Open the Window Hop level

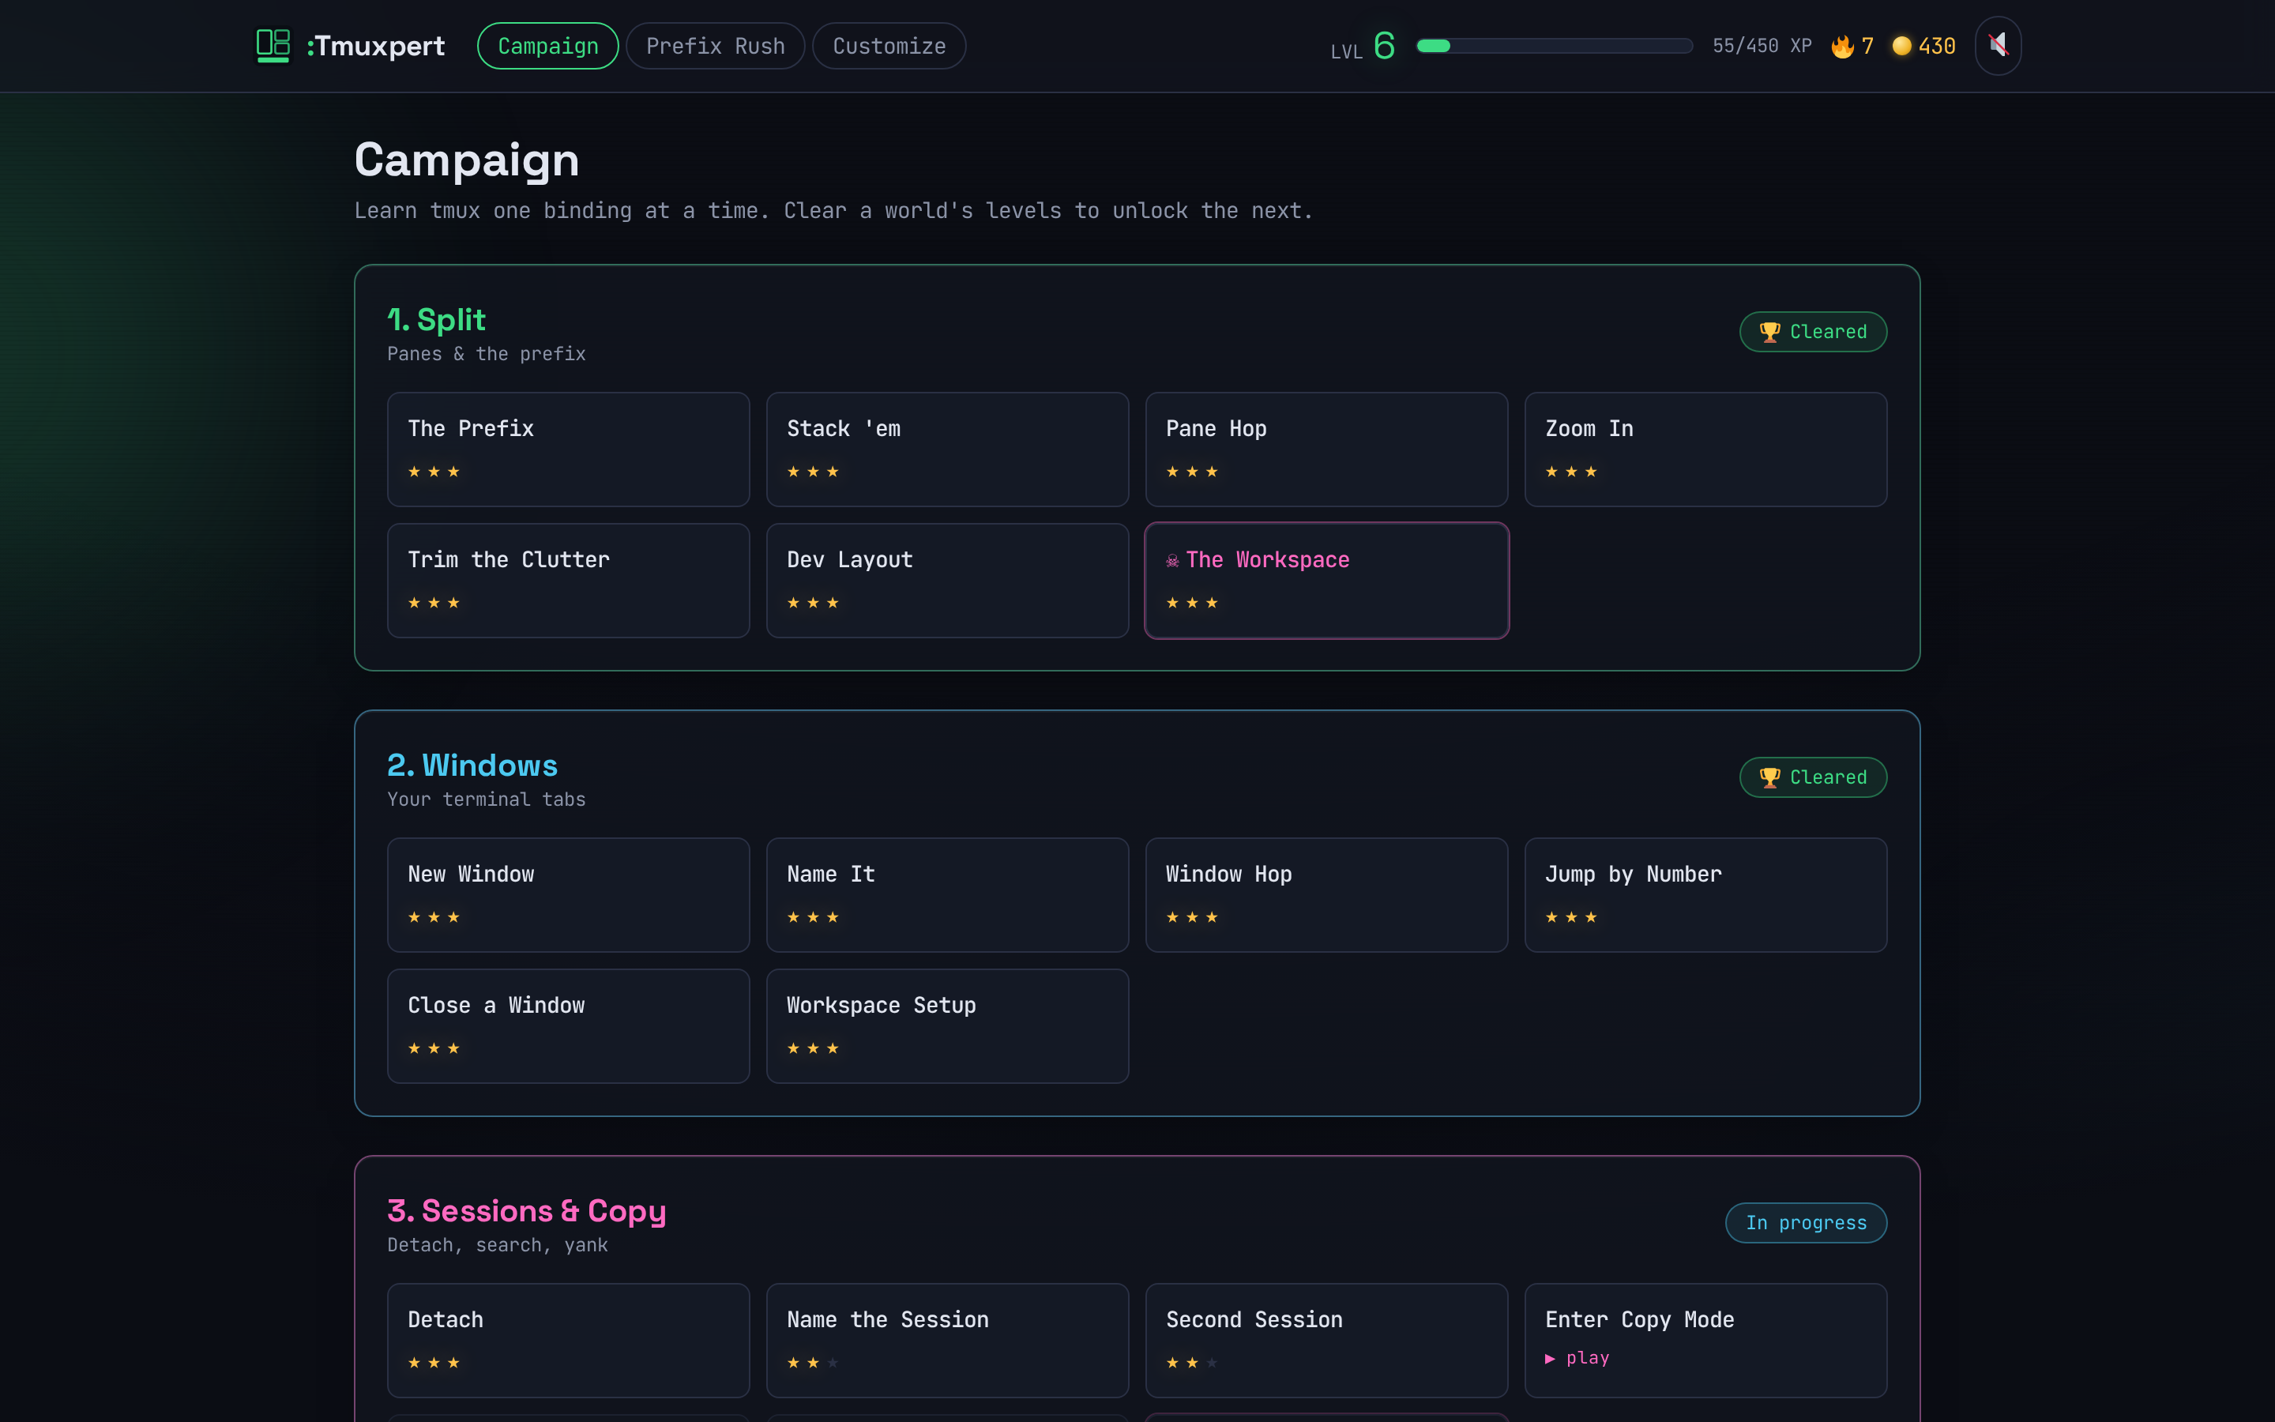point(1326,895)
